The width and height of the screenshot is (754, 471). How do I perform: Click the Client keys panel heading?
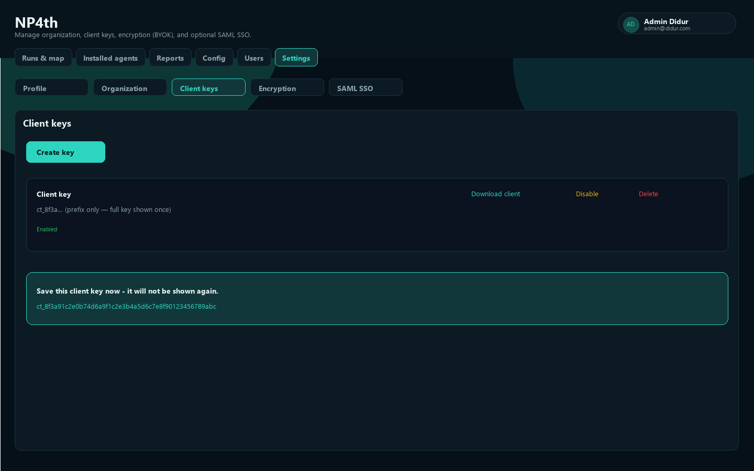pos(47,124)
